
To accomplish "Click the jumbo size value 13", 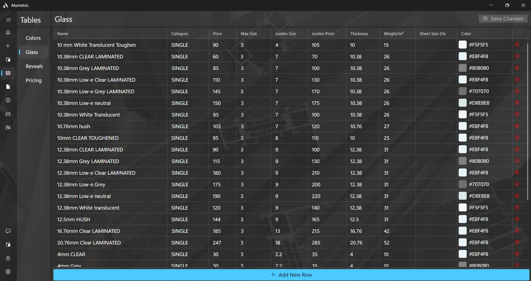I will 277,231.
